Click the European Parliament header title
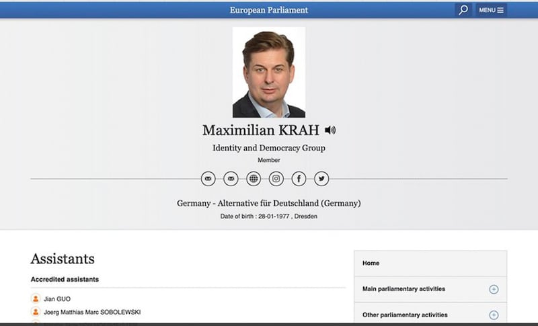Image resolution: width=538 pixels, height=326 pixels. (x=269, y=10)
